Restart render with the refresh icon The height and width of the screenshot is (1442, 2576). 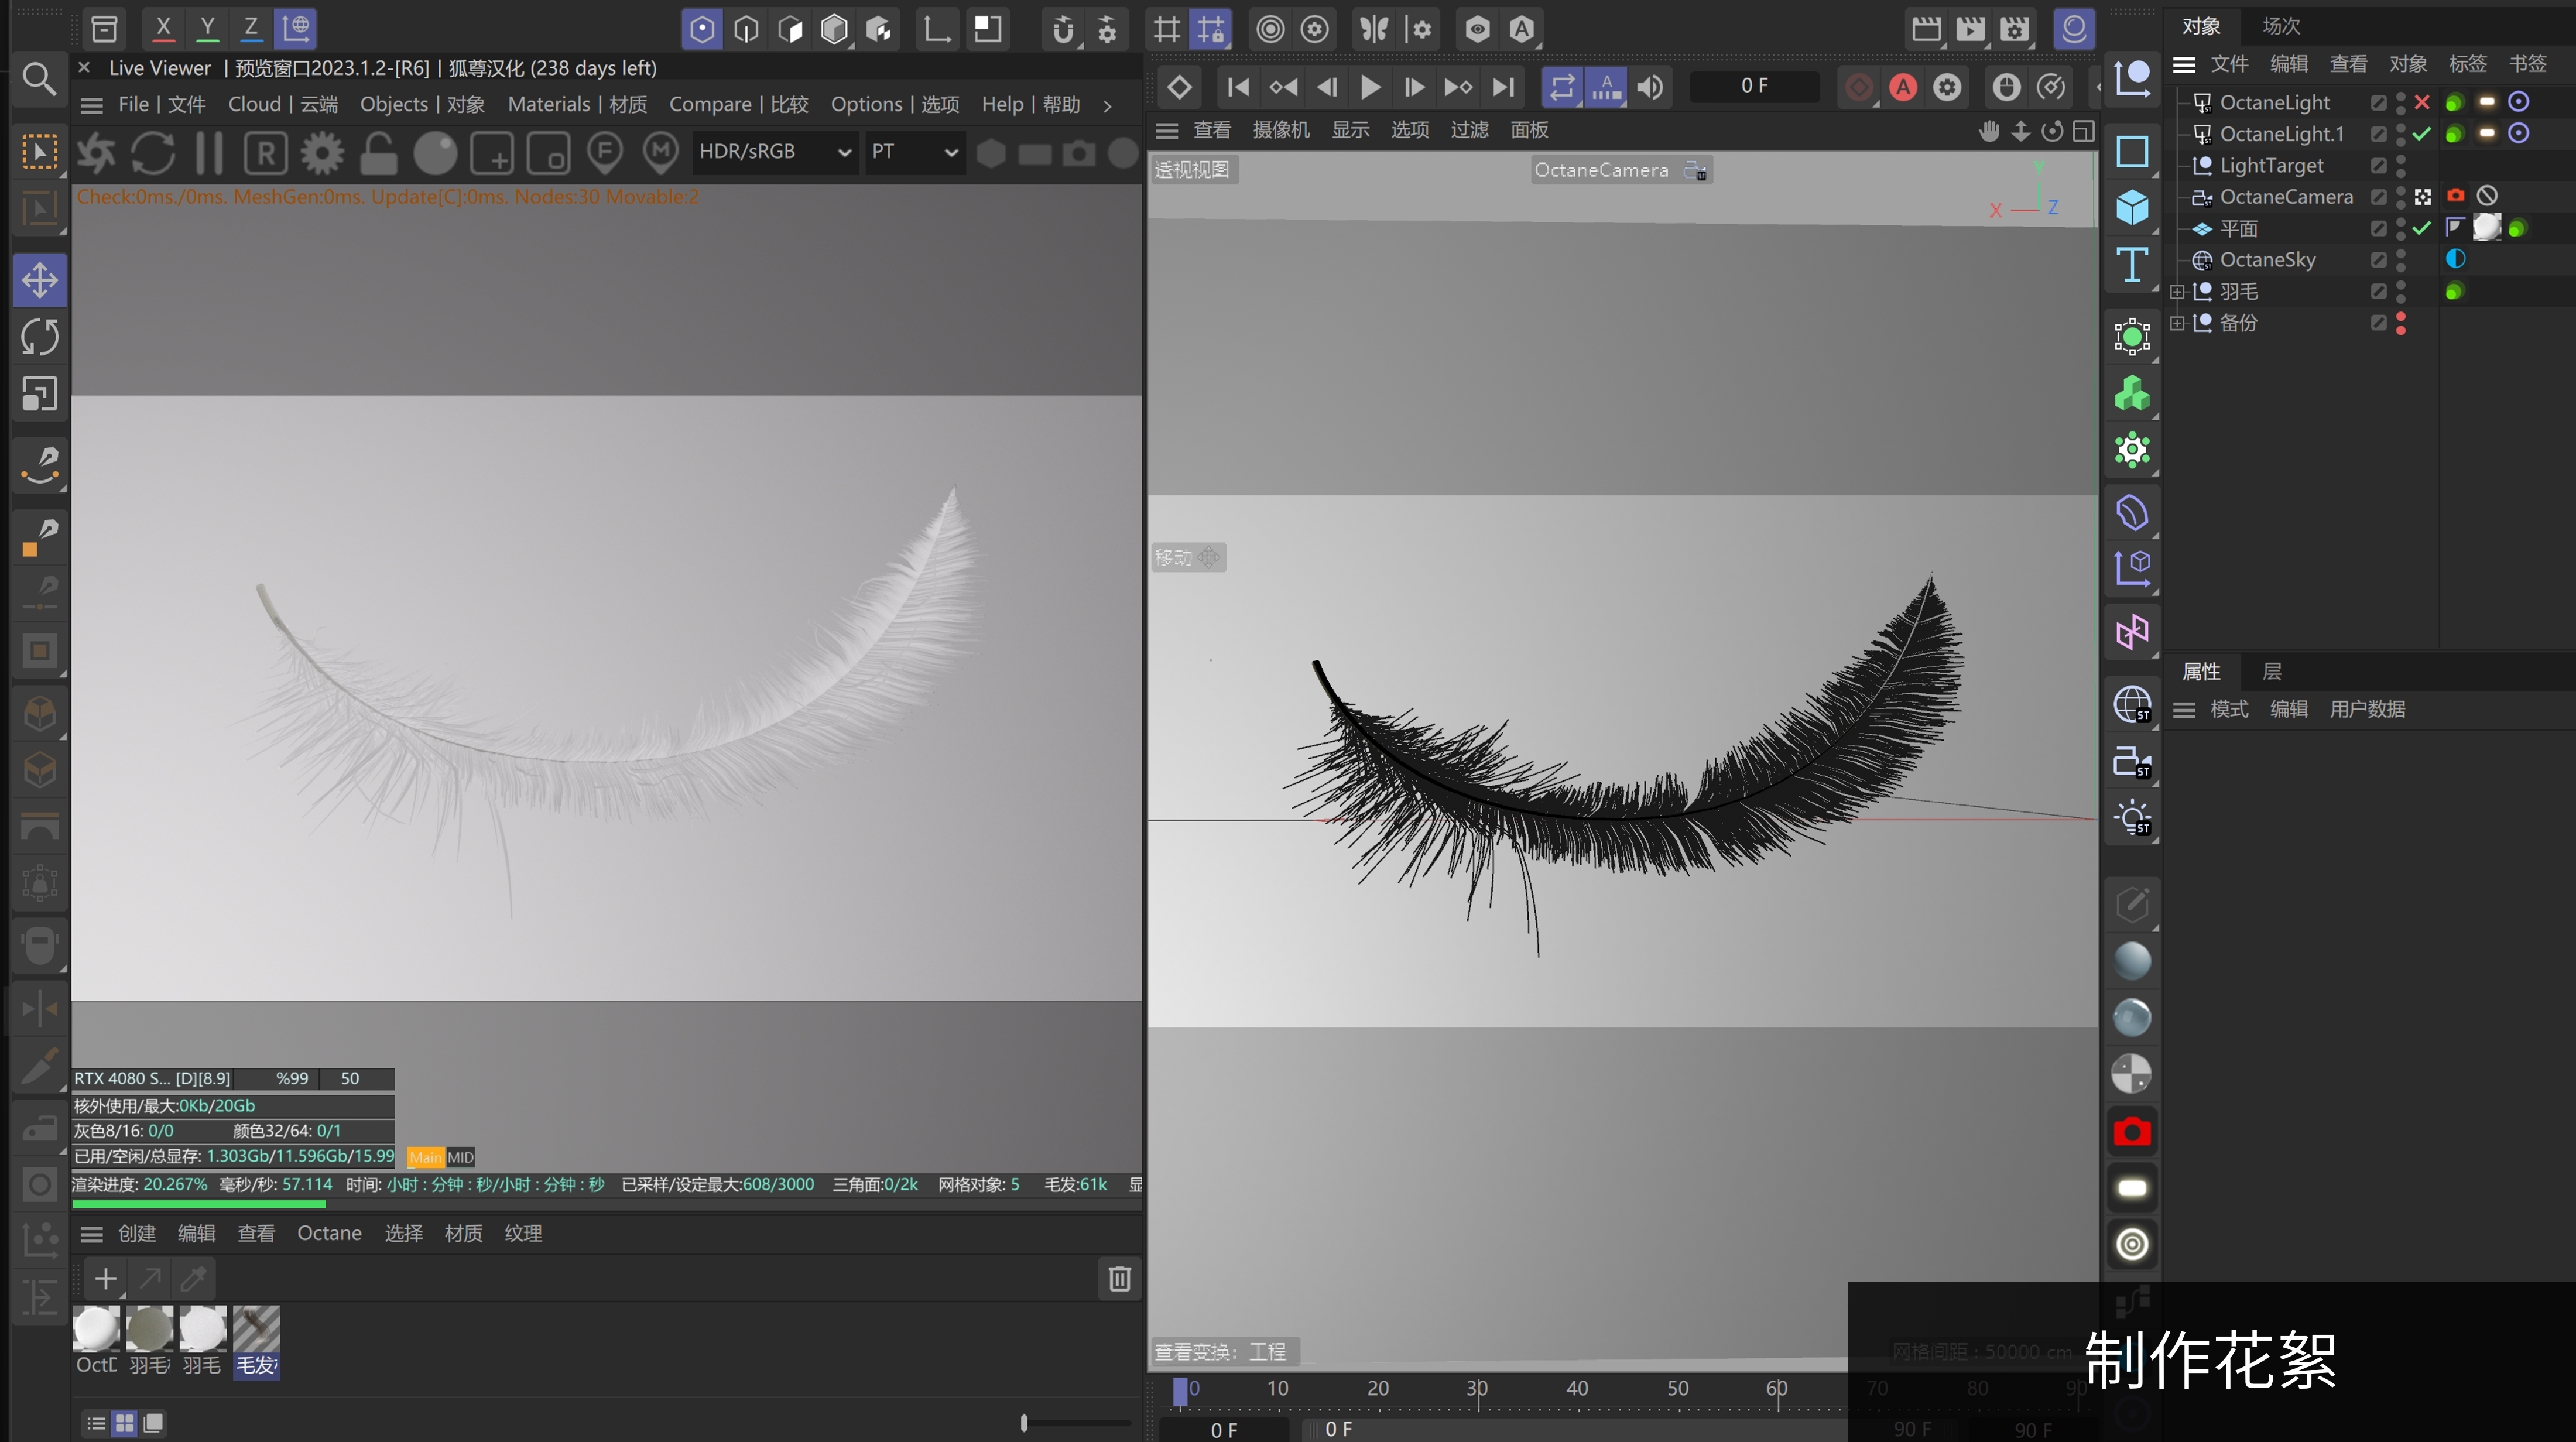(153, 152)
